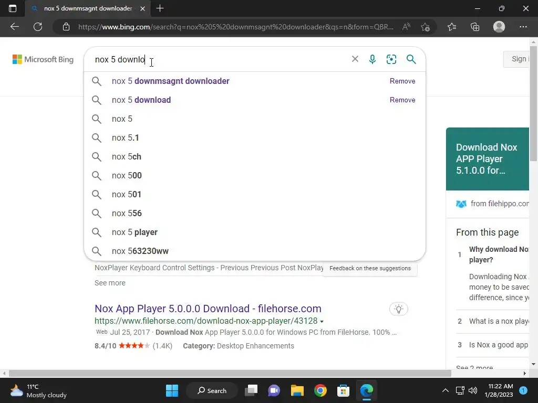Viewport: 538px width, 403px height.
Task: Open a new browser tab
Action: click(x=160, y=8)
